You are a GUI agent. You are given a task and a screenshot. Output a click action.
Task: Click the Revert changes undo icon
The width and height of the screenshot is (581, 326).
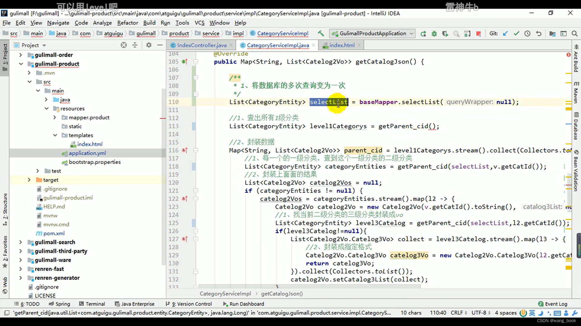[x=539, y=34]
